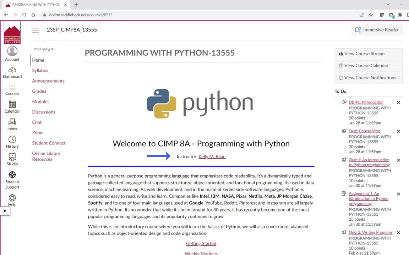
Task: Open Immersive Reader
Action: (377, 30)
